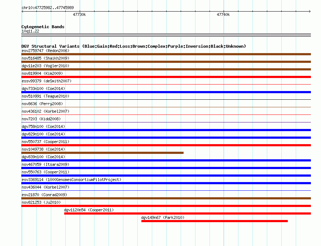The image size is (321, 246).
Task: Click the short brown bar under nsv1049738
Action: point(102,153)
